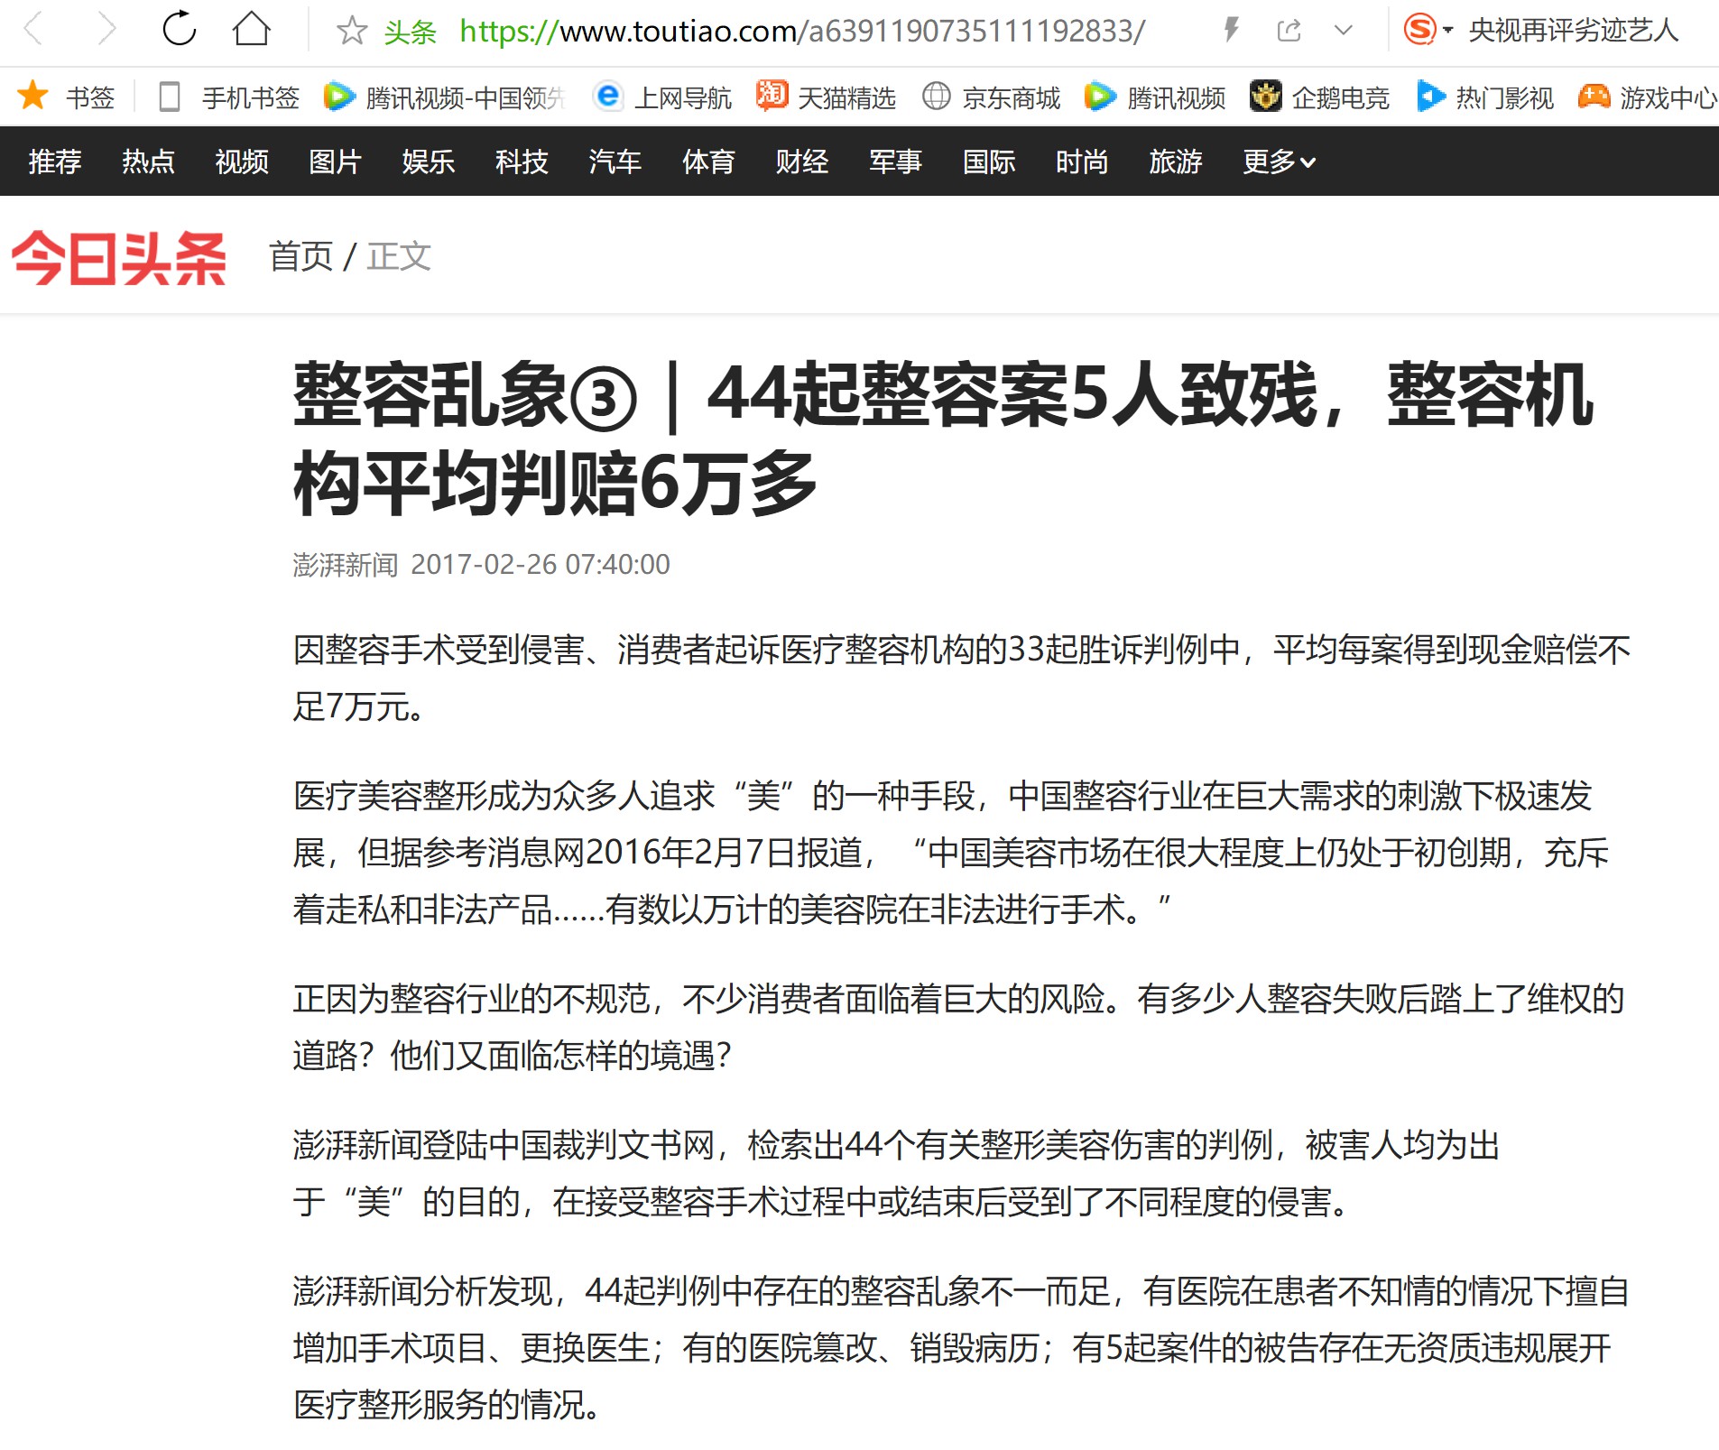
Task: Select the 财经 navigation tab
Action: (801, 162)
